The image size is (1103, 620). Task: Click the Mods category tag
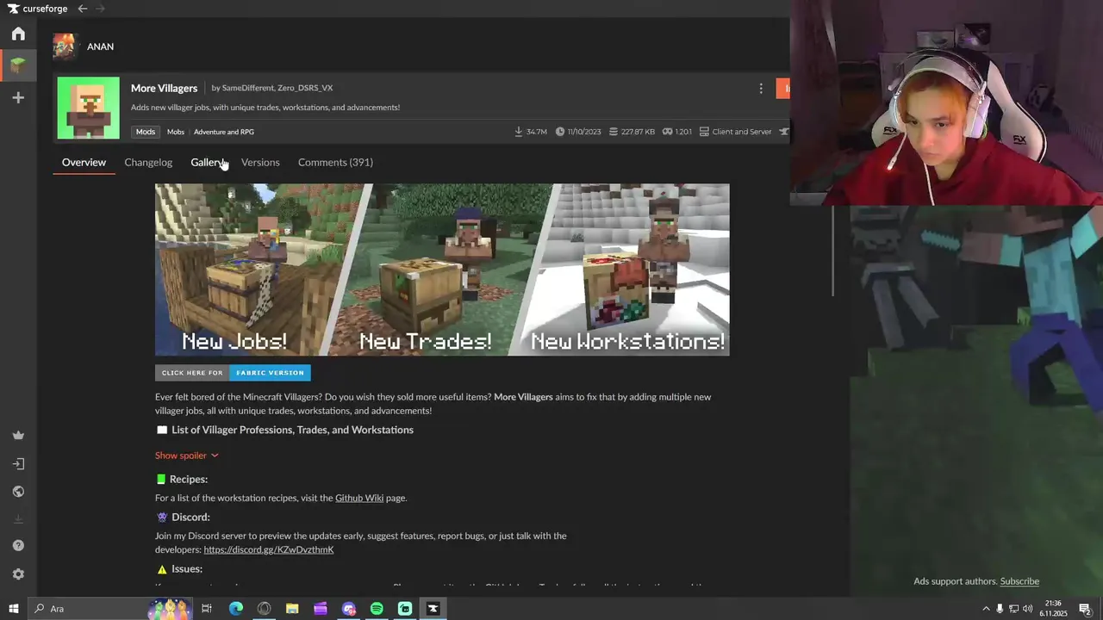[x=146, y=132]
